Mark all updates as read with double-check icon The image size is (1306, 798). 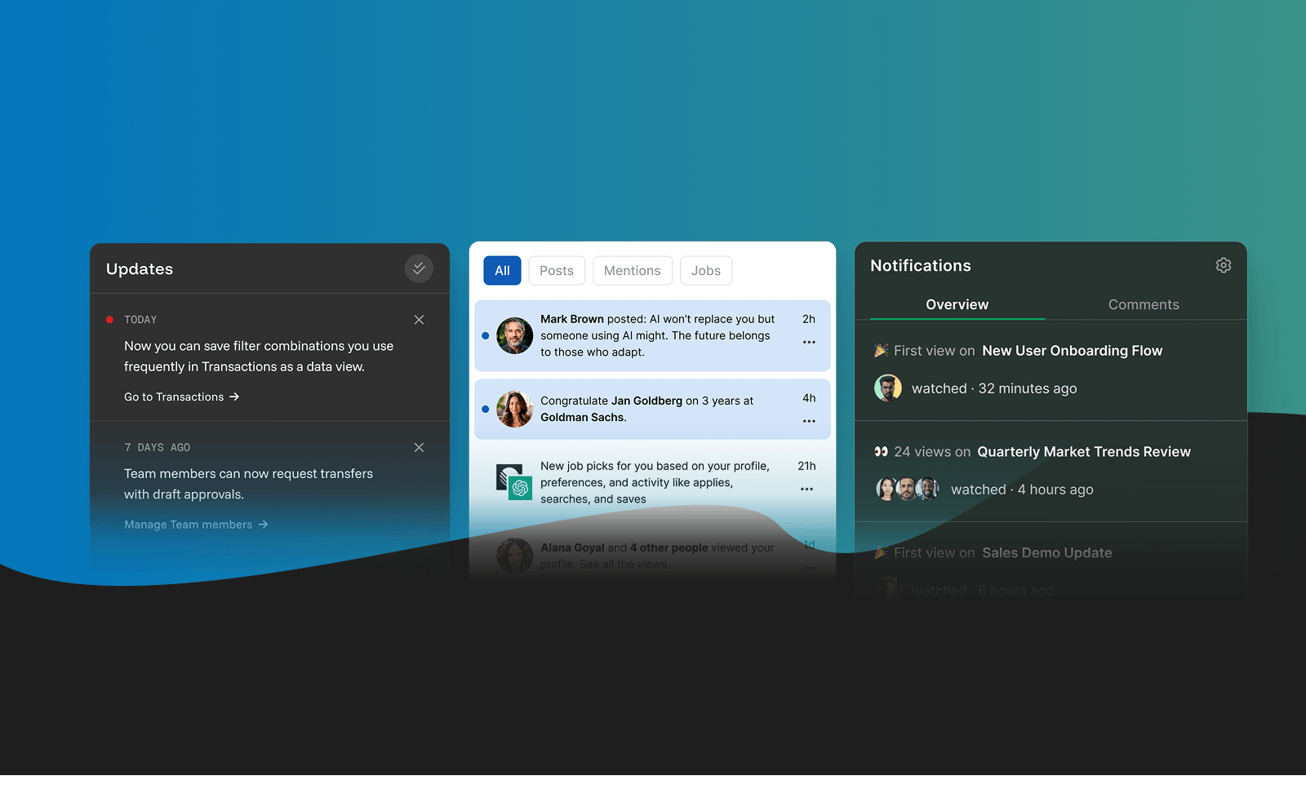(419, 268)
